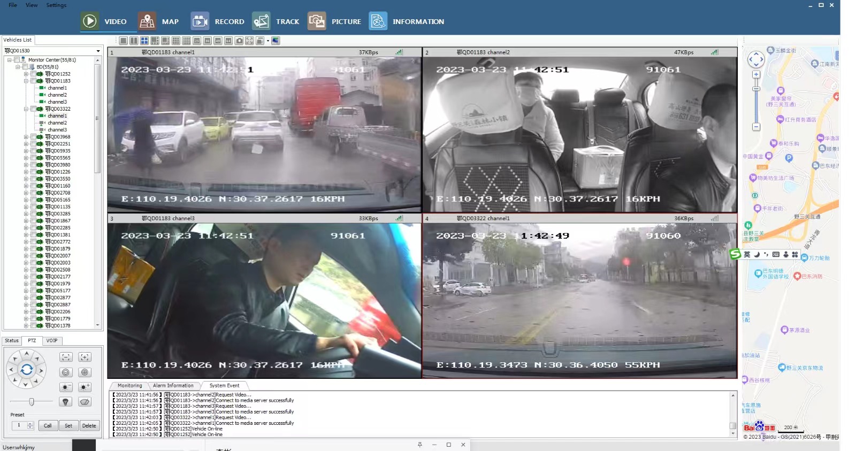
Task: Switch to the Status tab
Action: pos(12,340)
